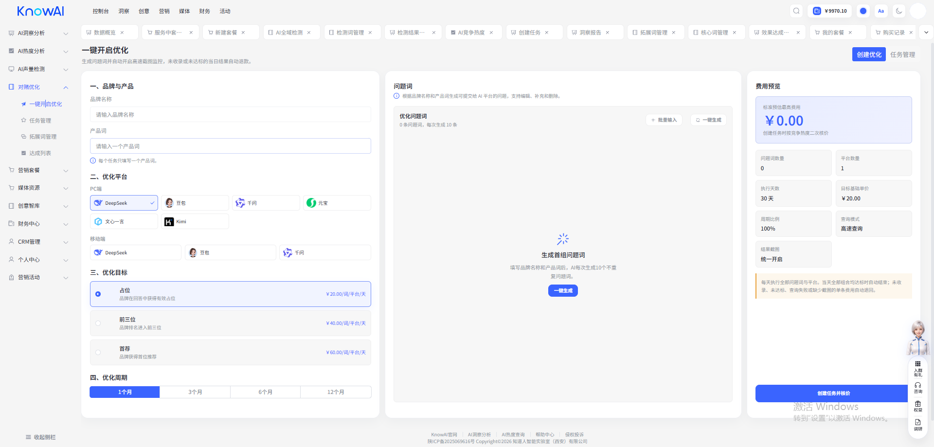Click the 权益 gift icon
The image size is (934, 447).
coord(918,407)
